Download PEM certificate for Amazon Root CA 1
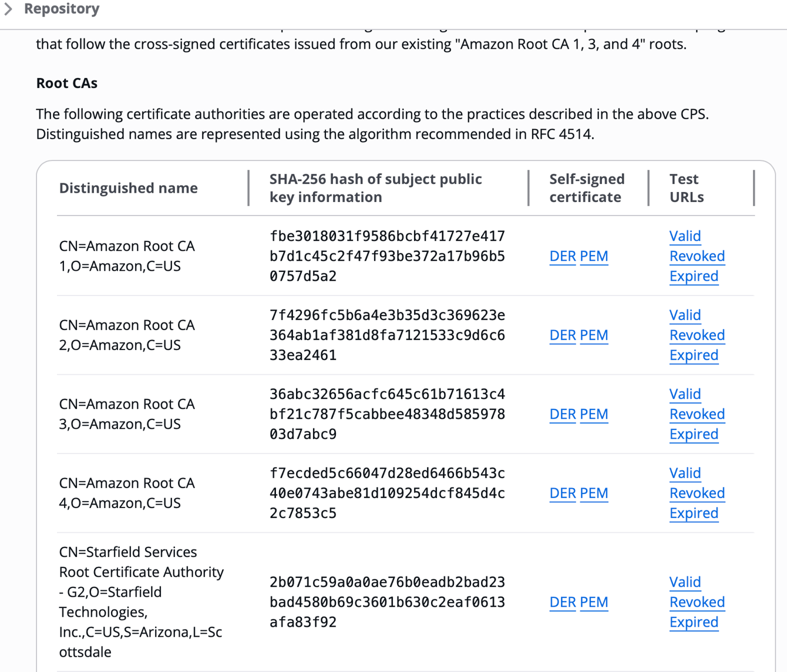 [x=594, y=256]
